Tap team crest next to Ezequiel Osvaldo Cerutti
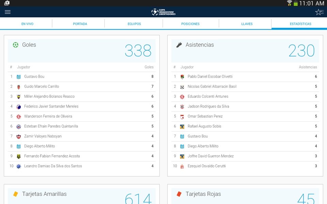Viewport: 327px width, 204px height. 182,166
